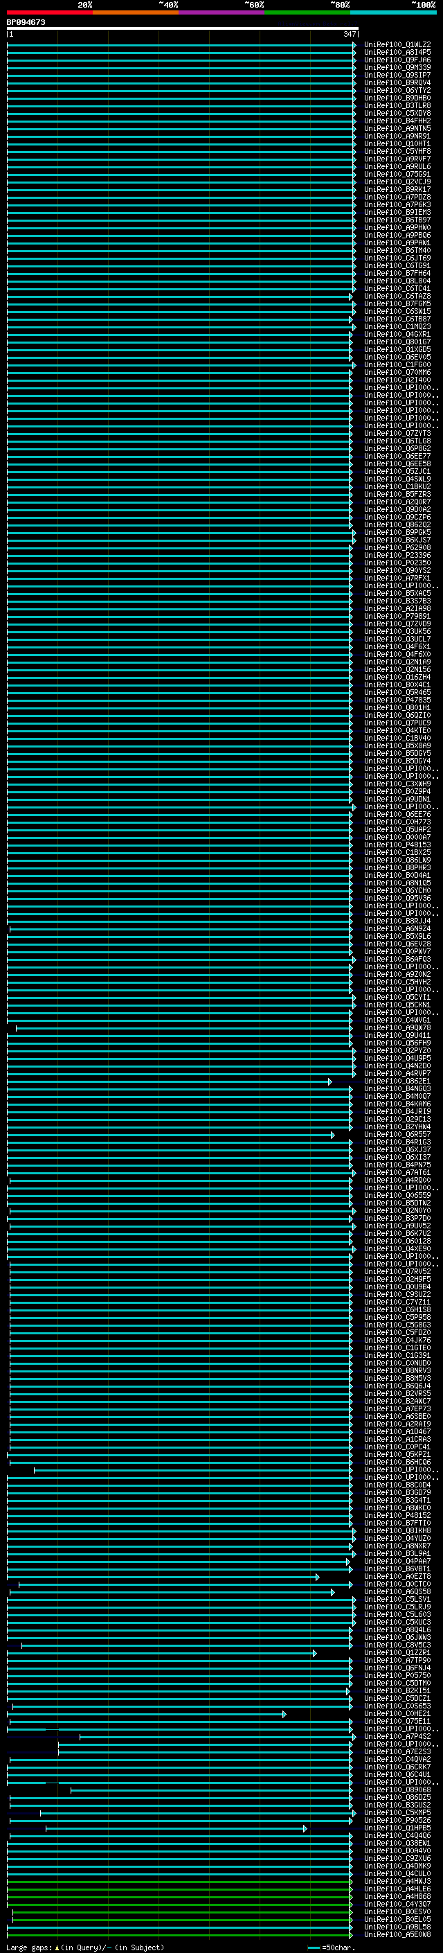Image resolution: width=443 pixels, height=1953 pixels.
Task: Select the UniRef100_A9RVF7 label
Action: (x=397, y=159)
